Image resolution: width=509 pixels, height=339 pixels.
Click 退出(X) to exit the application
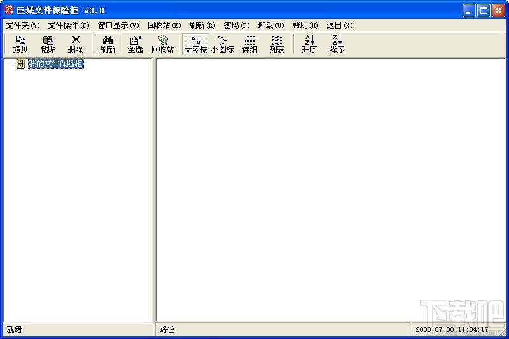click(340, 25)
